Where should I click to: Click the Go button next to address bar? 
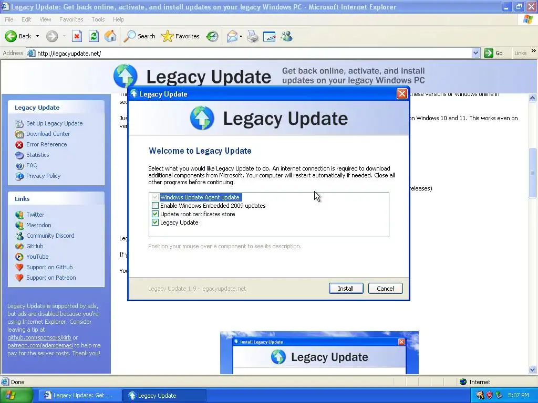(x=493, y=53)
